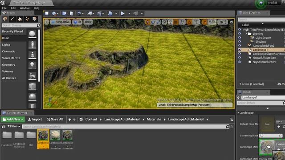The image size is (285, 160).
Task: Open the Cinematics toolbar icon
Action: coord(99,13)
